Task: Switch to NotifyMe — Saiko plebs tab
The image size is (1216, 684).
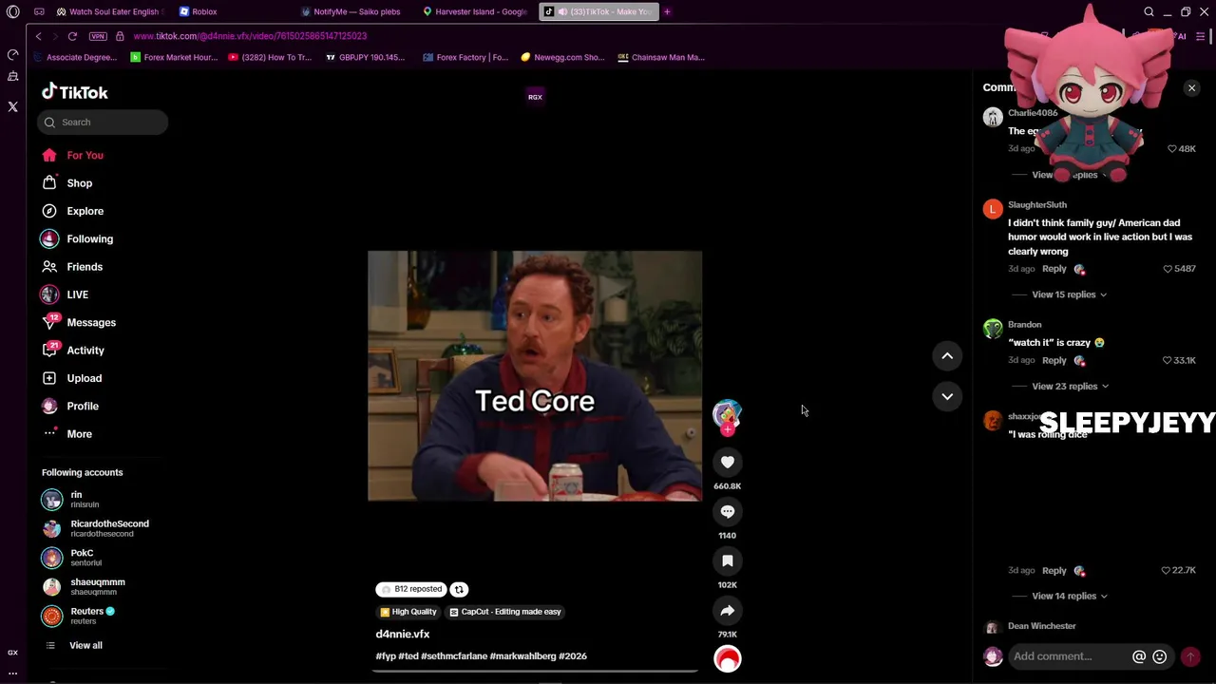Action: tap(355, 11)
